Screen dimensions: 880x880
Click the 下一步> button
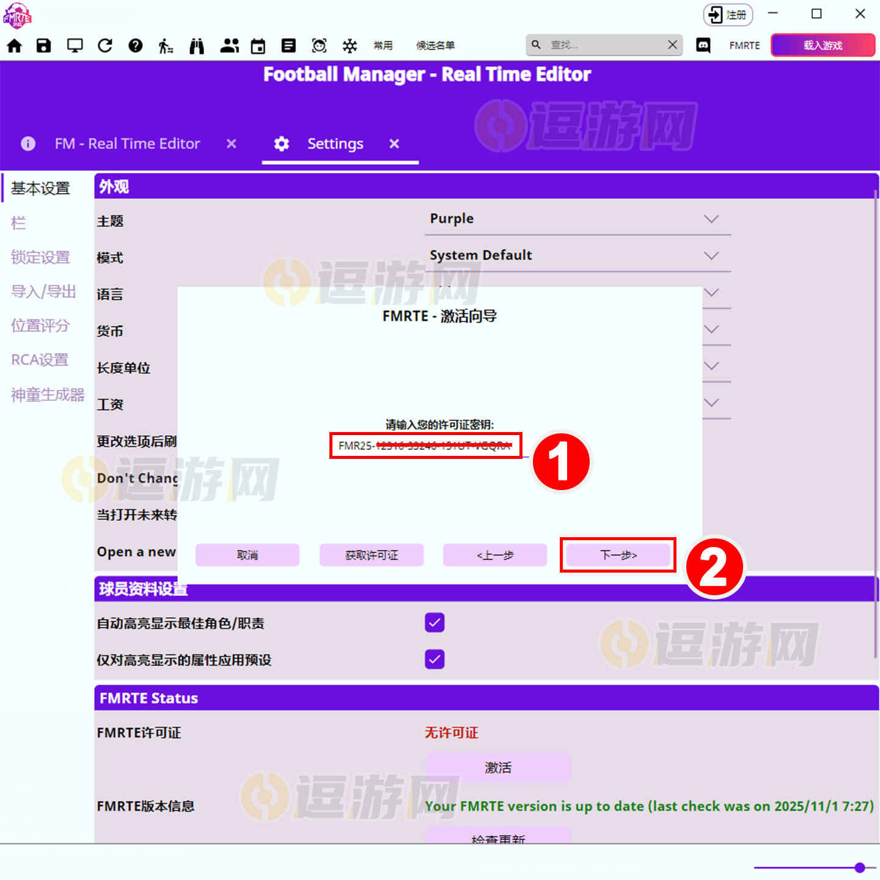618,555
